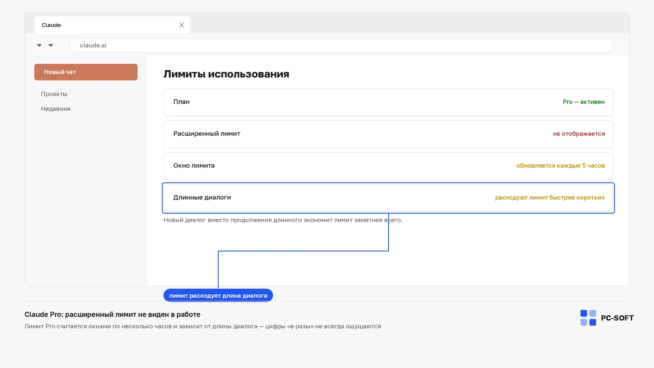Start a chat with the Новый чат button

86,72
